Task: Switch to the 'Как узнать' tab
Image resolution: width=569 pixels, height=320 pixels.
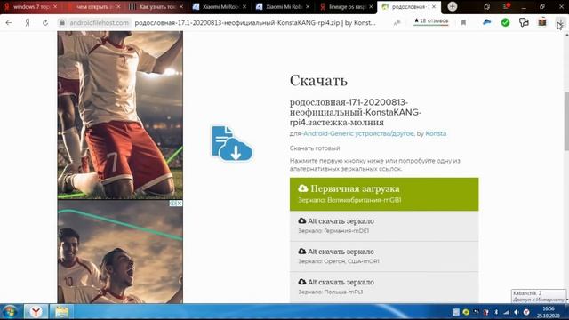Action: pos(156,6)
